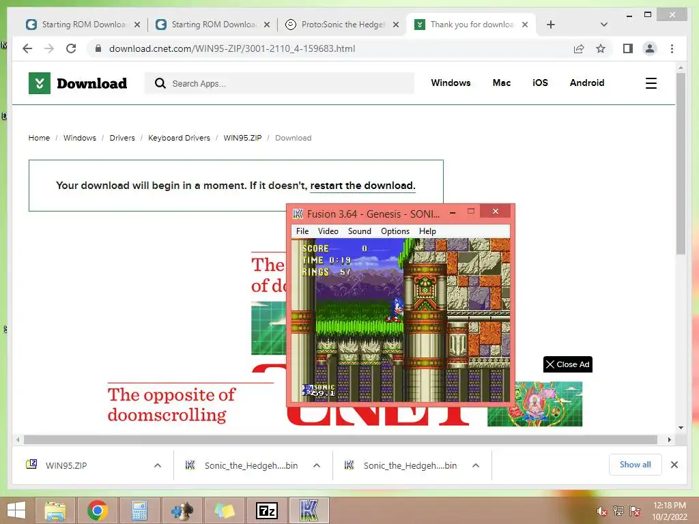Switch to first Starting ROM Download tab

tap(83, 25)
